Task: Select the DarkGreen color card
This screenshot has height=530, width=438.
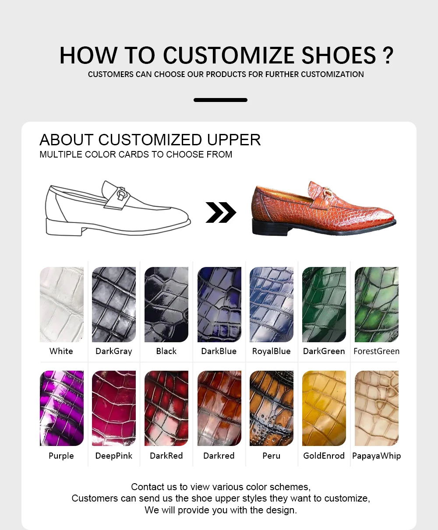Action: [x=324, y=305]
